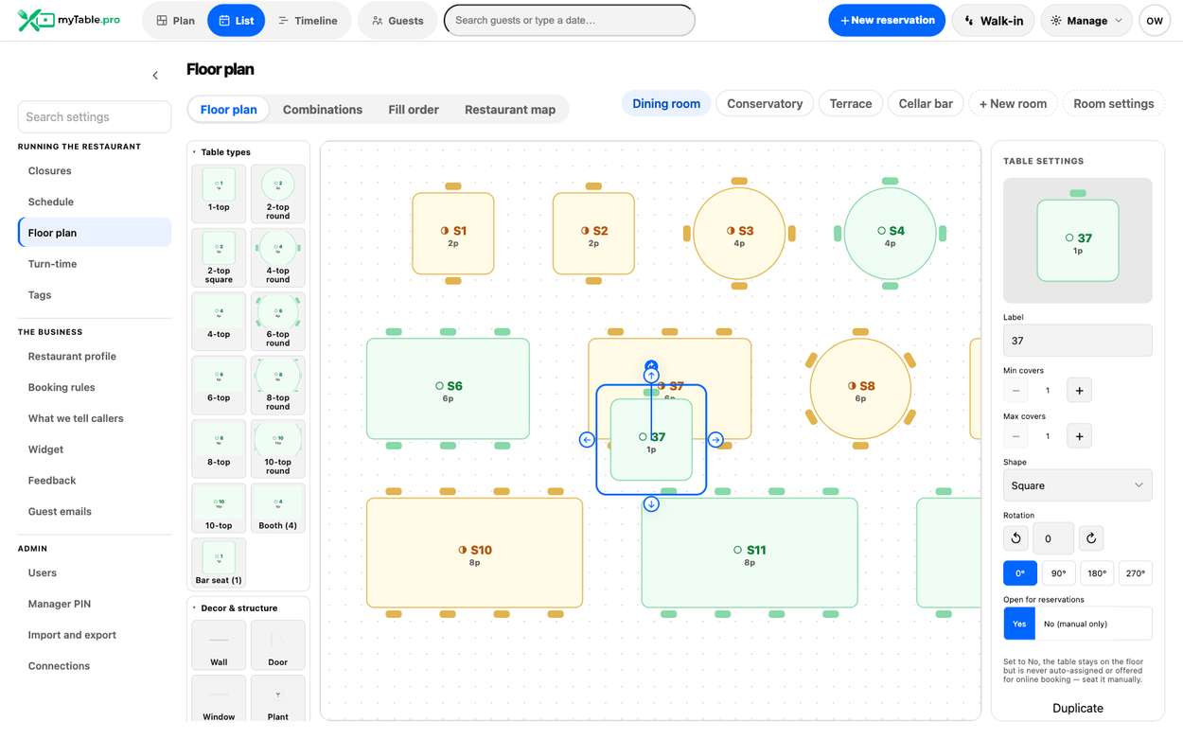Decrease Min covers

[x=1015, y=391]
